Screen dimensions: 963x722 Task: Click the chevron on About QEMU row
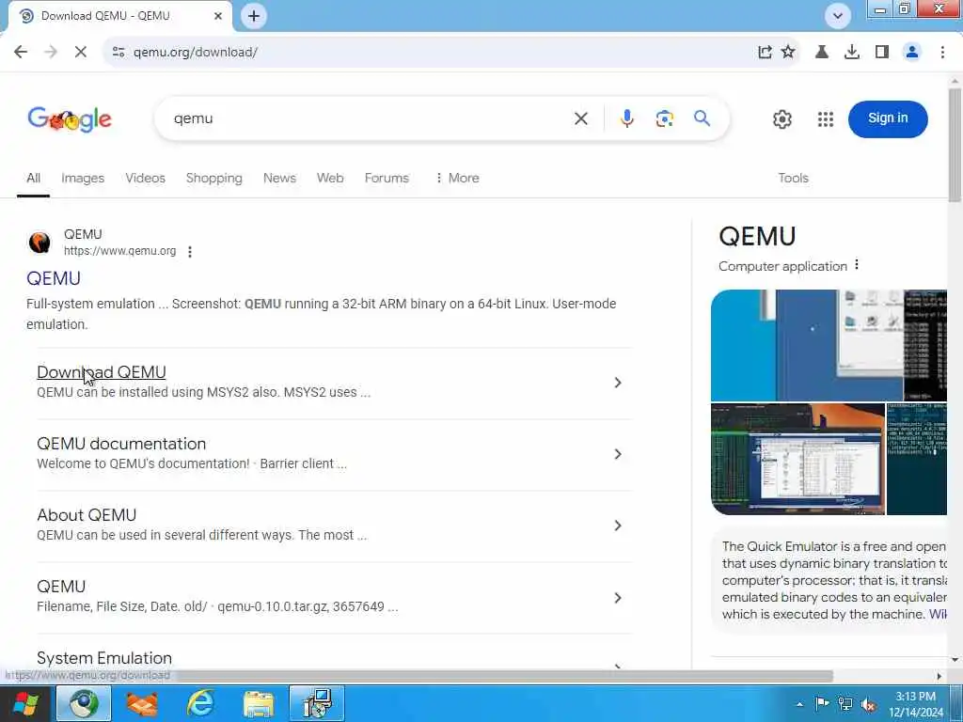click(x=618, y=526)
